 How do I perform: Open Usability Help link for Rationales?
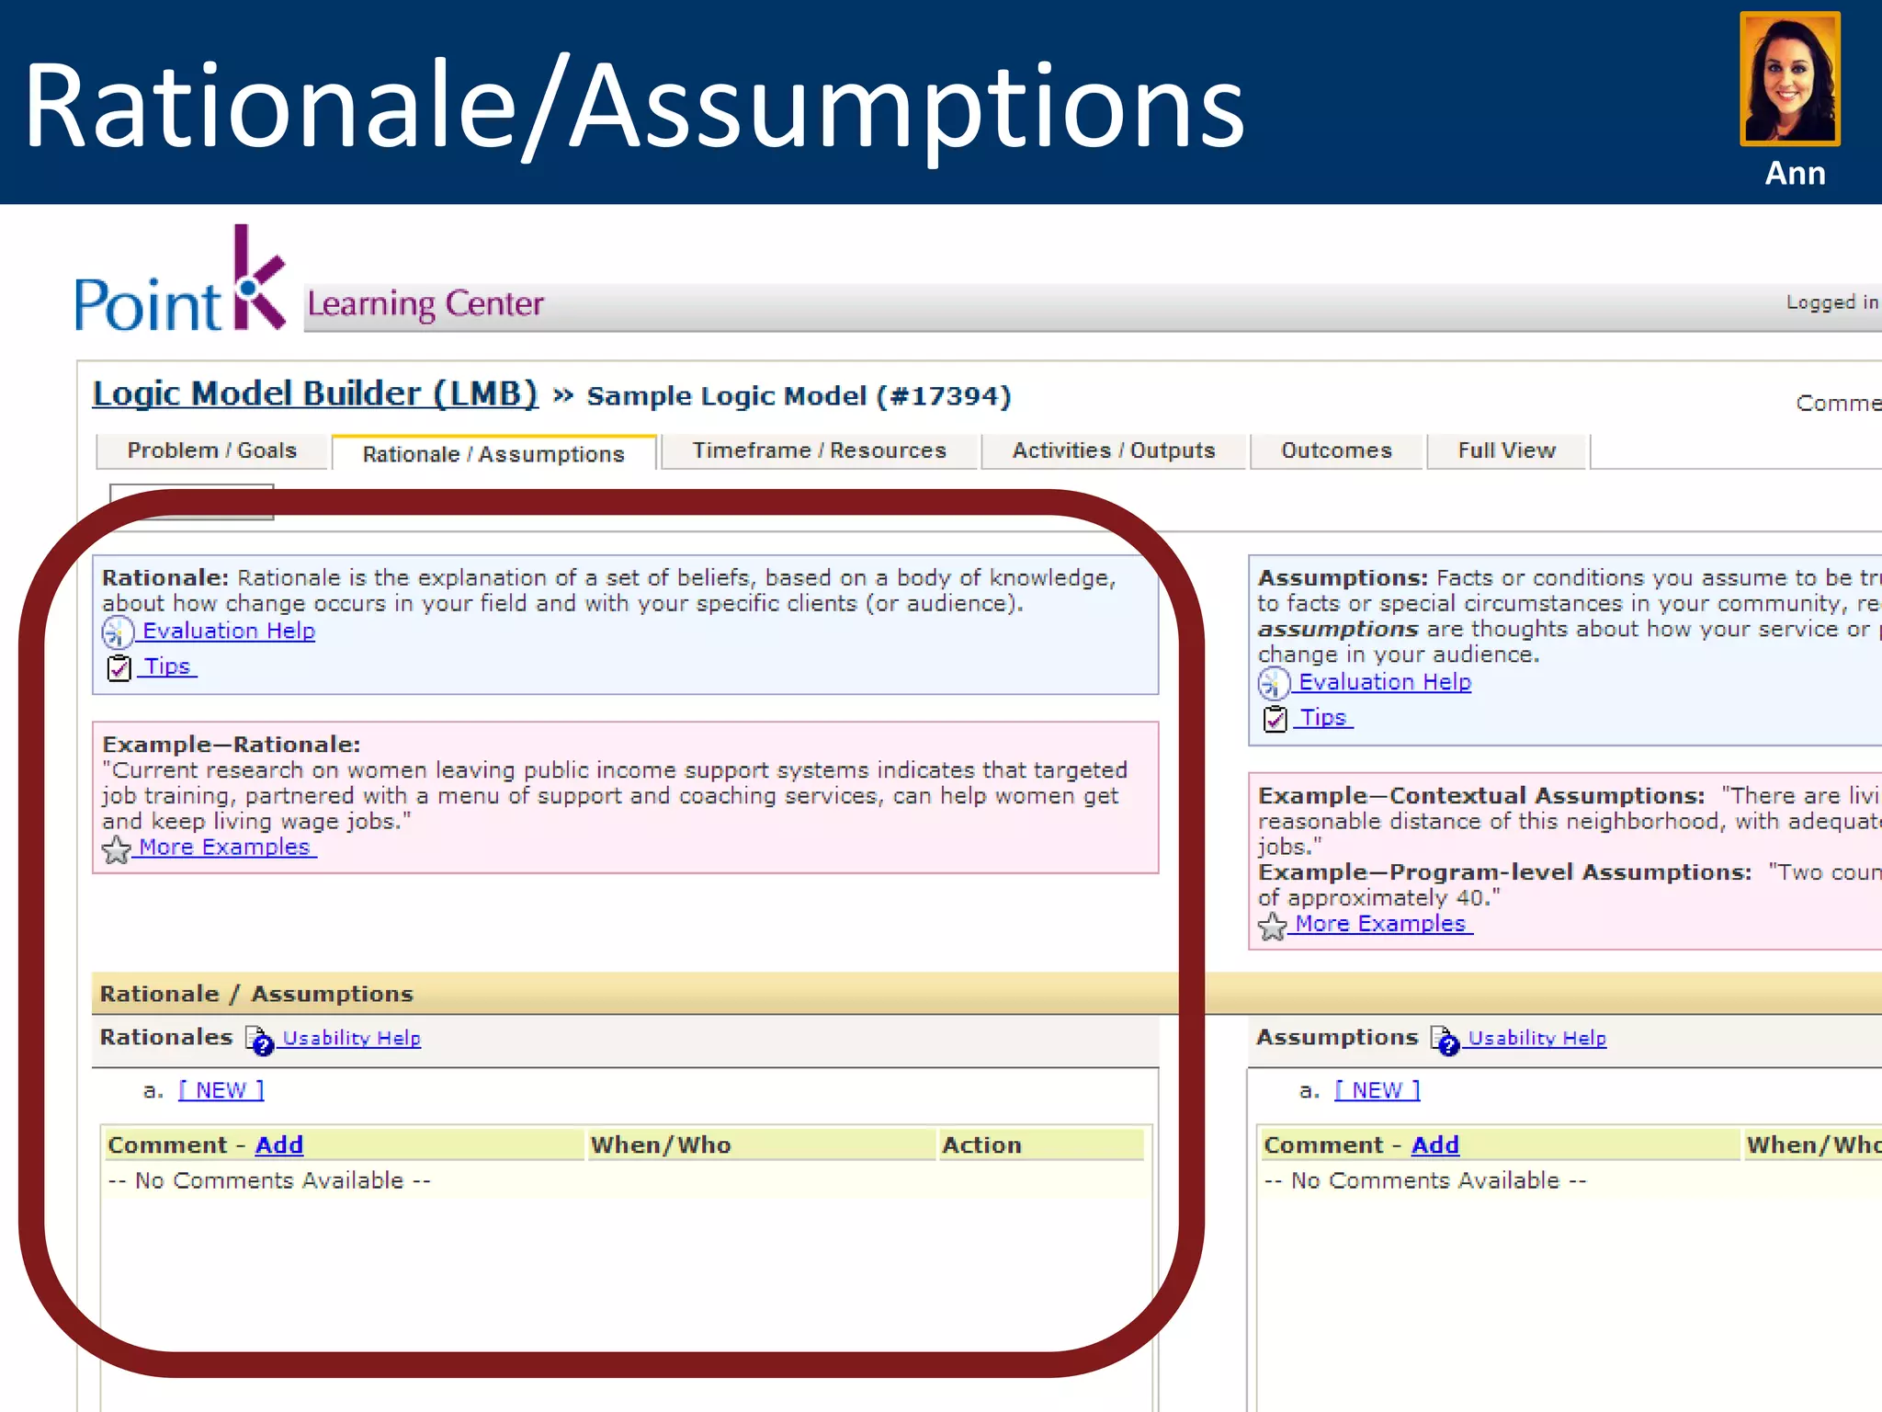[351, 1038]
